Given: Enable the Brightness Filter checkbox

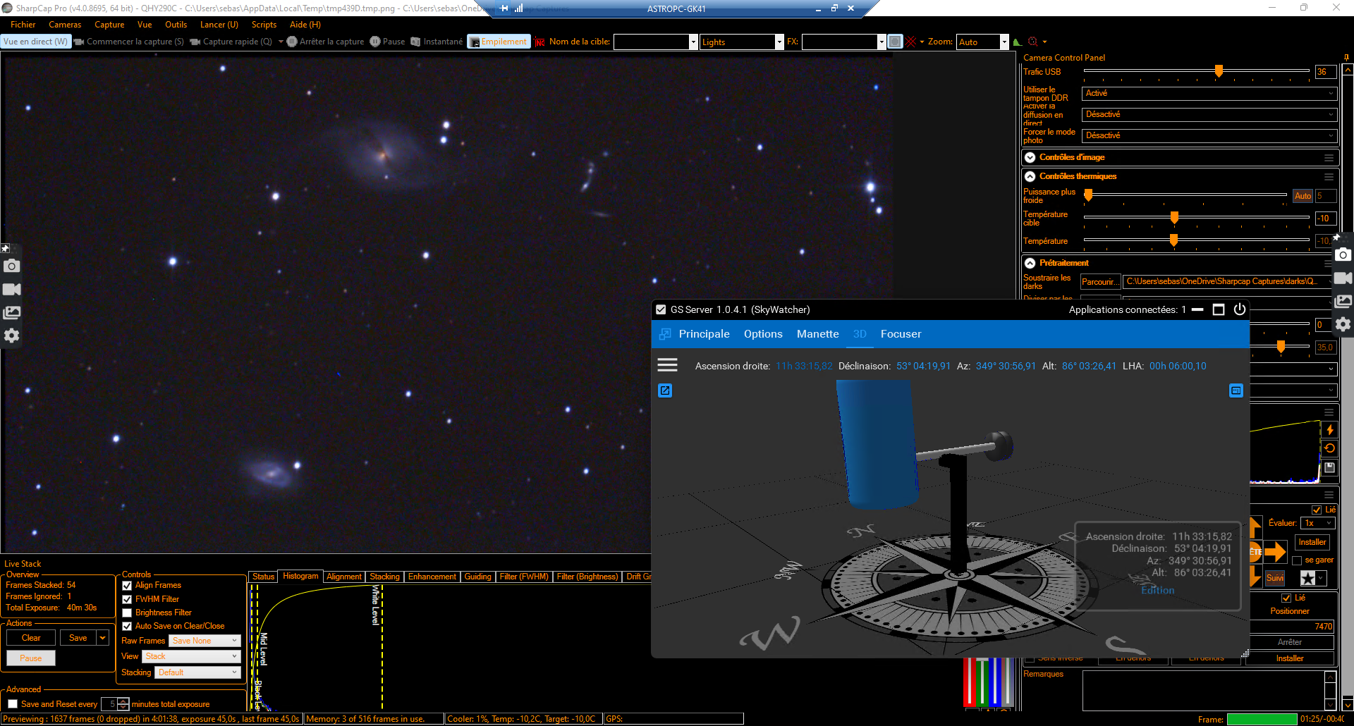Looking at the screenshot, I should click(127, 613).
